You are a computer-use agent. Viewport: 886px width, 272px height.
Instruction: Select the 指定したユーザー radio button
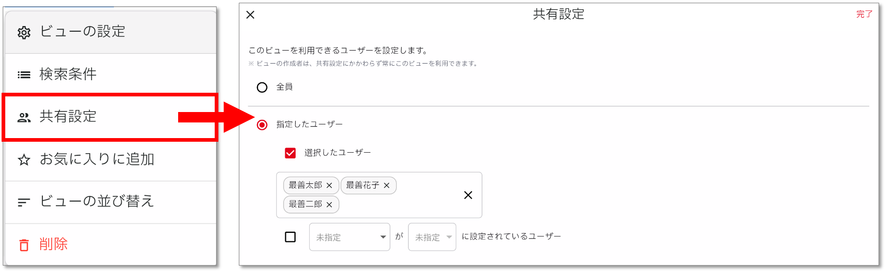pos(262,125)
